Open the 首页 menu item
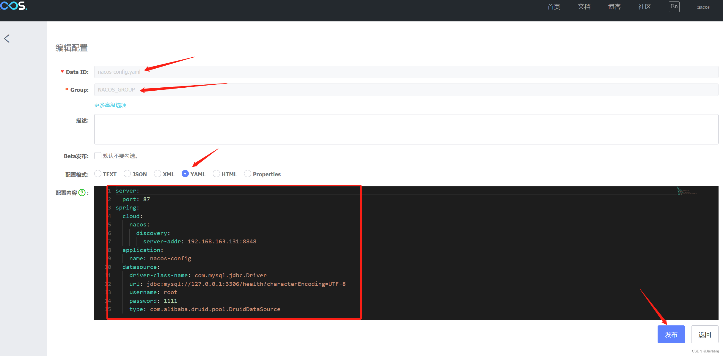723x356 pixels. point(554,7)
